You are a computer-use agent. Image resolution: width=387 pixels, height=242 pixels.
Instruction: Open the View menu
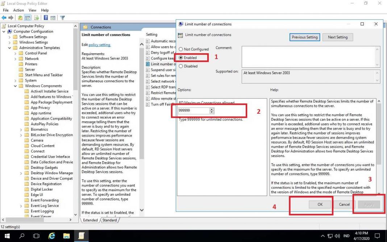(x=32, y=10)
